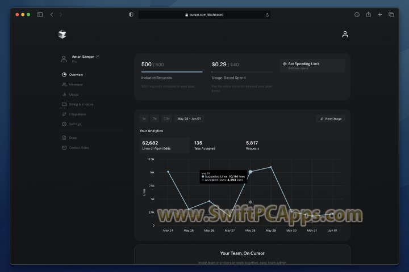409x272 pixels.
Task: Click the Members people icon
Action: tap(64, 84)
